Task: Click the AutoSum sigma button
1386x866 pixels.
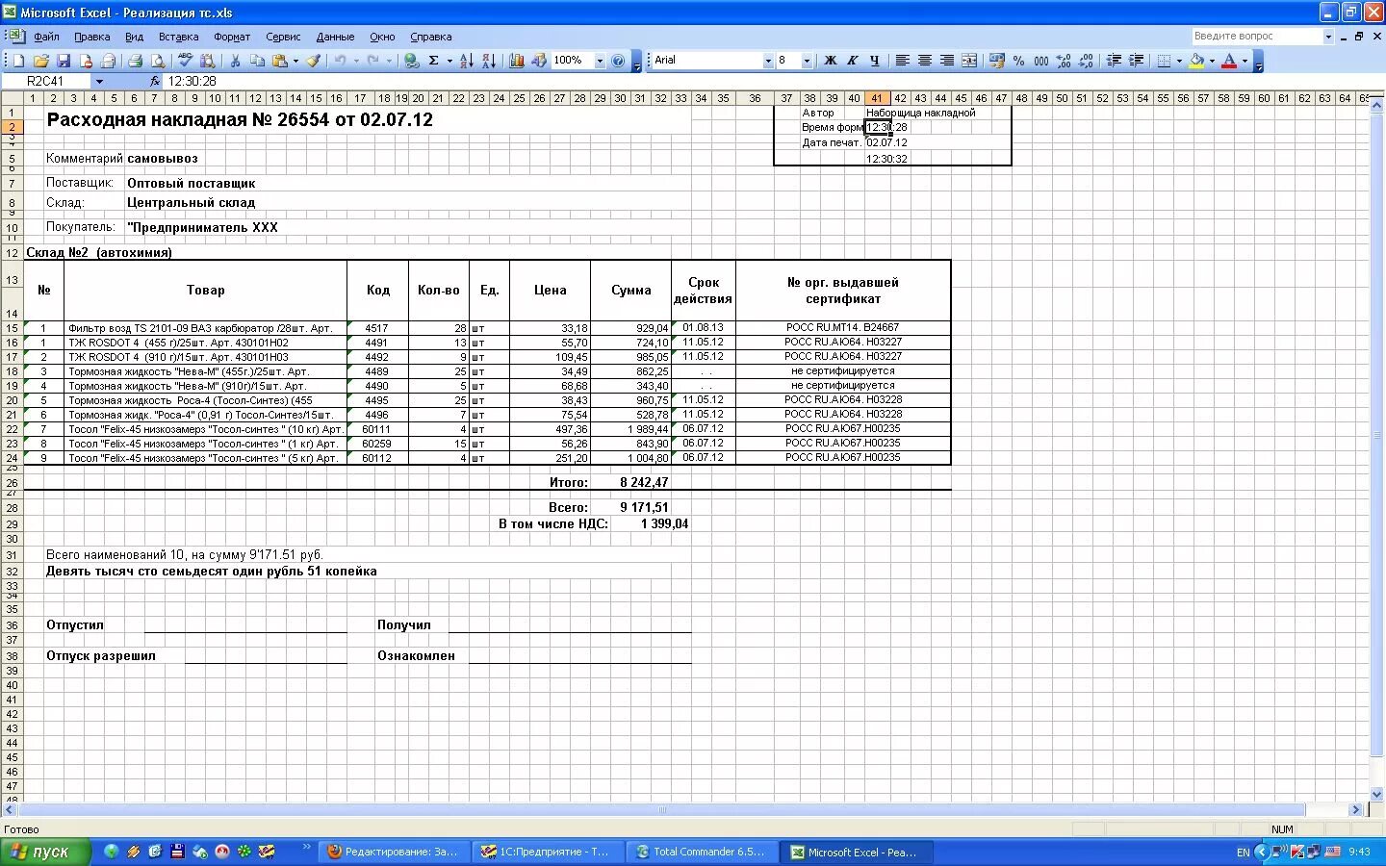Action: click(434, 61)
